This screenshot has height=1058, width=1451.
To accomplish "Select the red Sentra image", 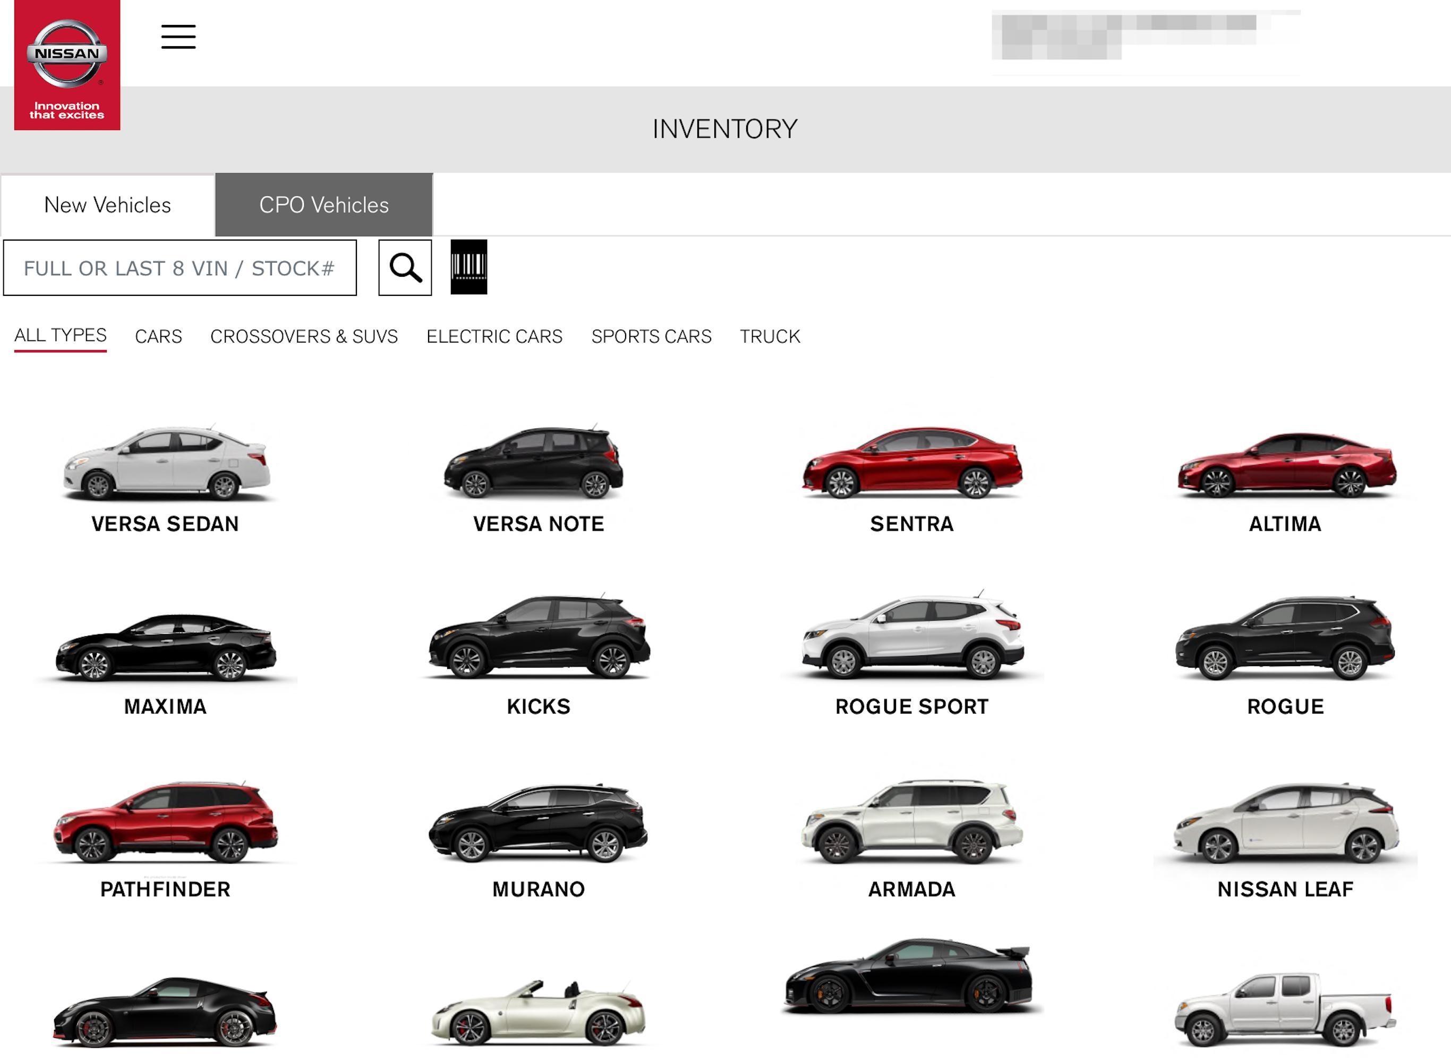I will tap(912, 463).
